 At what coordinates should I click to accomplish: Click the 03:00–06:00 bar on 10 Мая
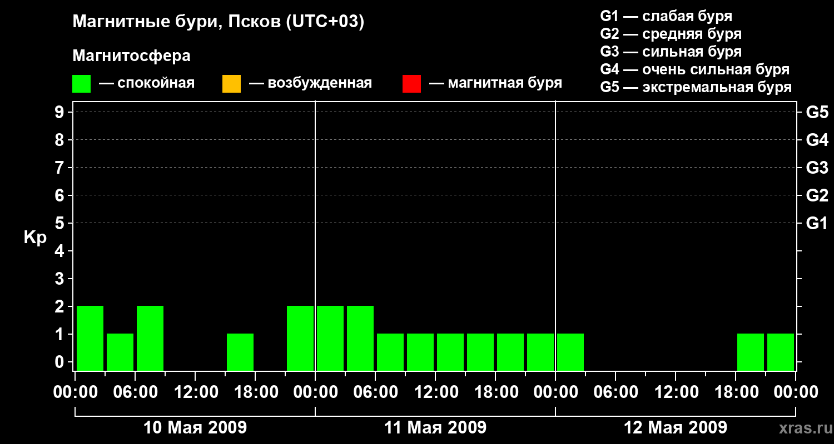120,352
